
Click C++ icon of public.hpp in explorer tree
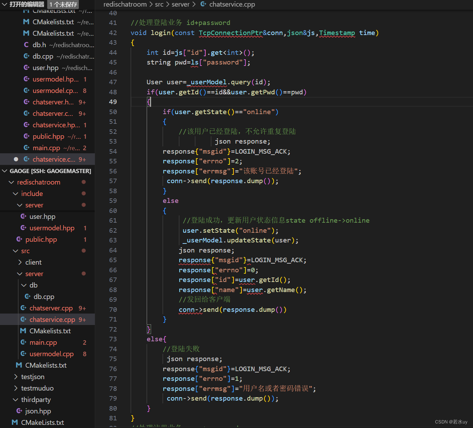coord(19,239)
